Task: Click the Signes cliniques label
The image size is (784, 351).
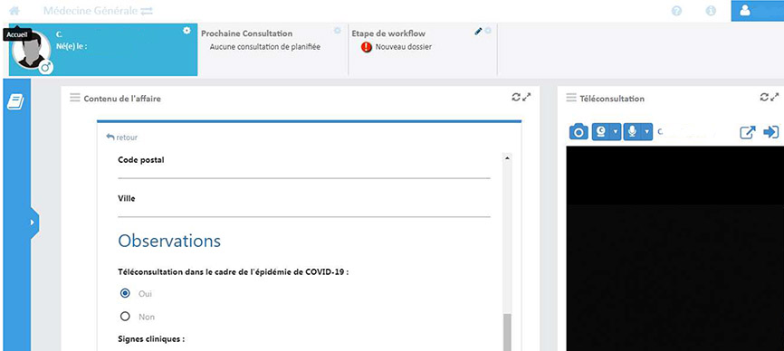Action: click(x=151, y=339)
